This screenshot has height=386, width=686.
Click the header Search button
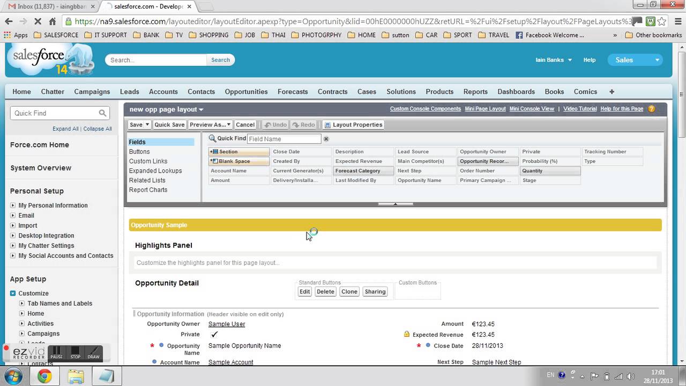pyautogui.click(x=220, y=60)
